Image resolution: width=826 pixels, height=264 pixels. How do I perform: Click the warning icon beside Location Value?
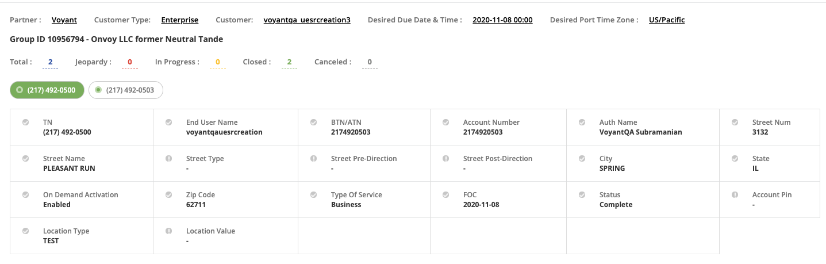pos(169,231)
